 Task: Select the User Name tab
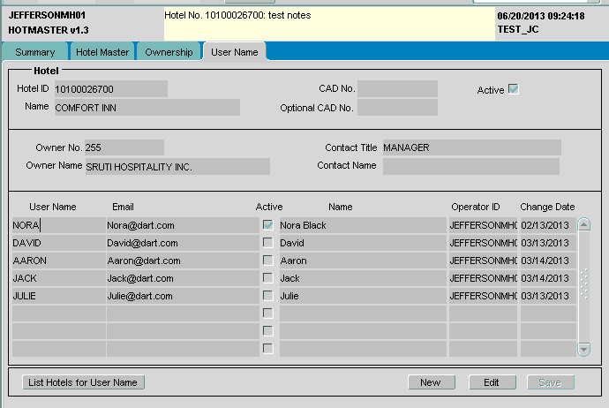234,52
